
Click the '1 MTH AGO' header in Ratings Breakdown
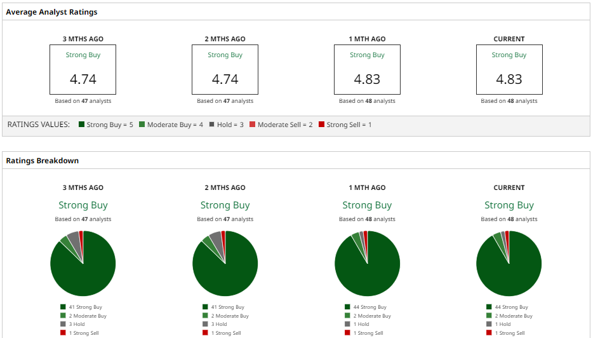[x=367, y=187]
